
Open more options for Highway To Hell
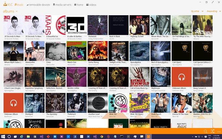(x=148, y=36)
